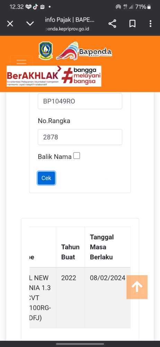Tap the page URL kepriprov.go.id in address bar
This screenshot has width=160, height=347.
coord(67,29)
